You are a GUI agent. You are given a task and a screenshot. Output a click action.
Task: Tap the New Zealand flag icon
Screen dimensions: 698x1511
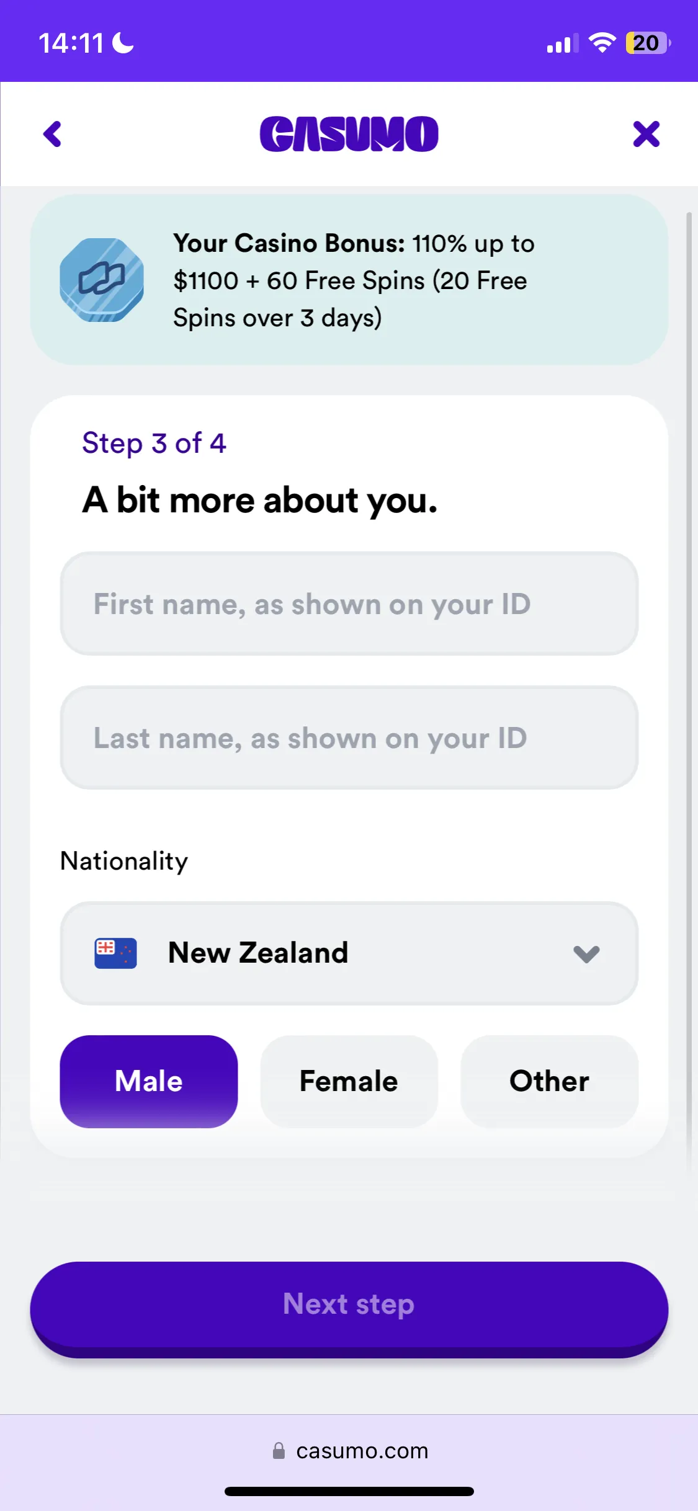coord(115,953)
